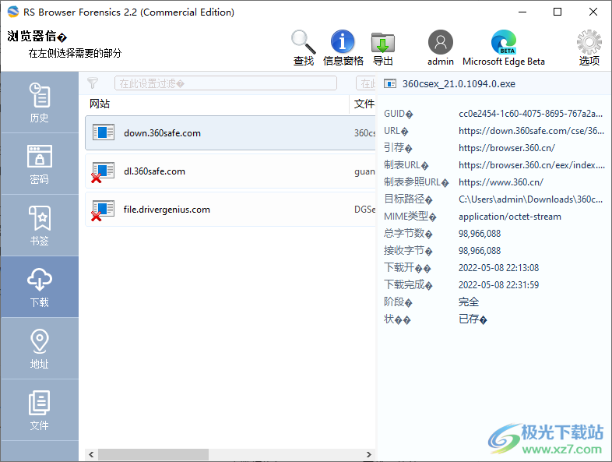Click the stage value 完全
Image resolution: width=612 pixels, height=462 pixels.
tap(469, 302)
